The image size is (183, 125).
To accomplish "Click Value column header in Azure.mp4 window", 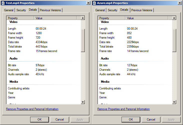I will point(147,18).
